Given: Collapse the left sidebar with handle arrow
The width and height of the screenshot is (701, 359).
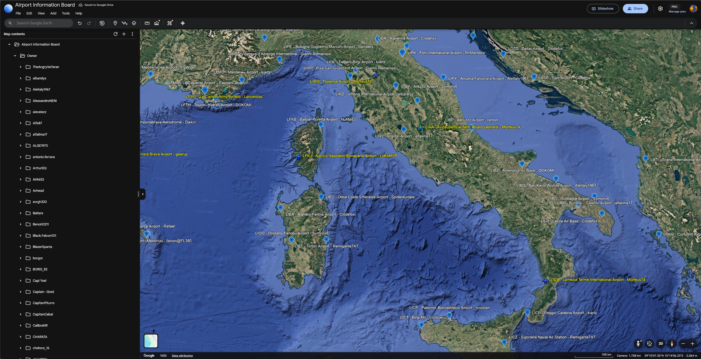Looking at the screenshot, I should (142, 194).
